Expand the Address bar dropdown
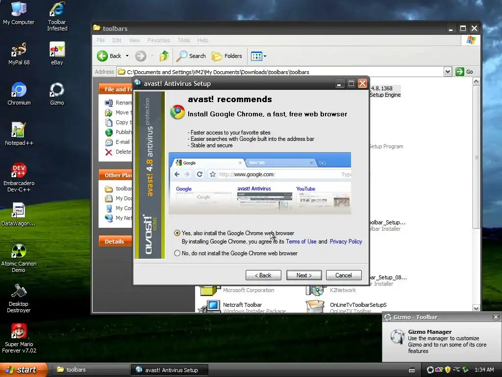 (x=448, y=72)
